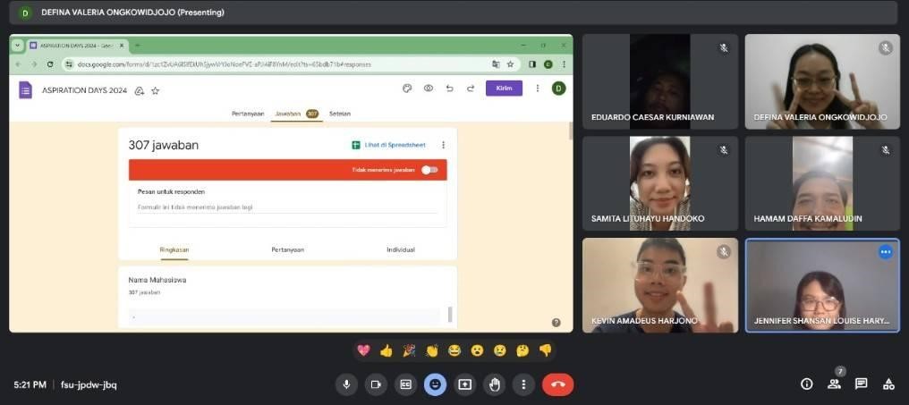Send heart emoji reaction
Viewport: 909px width, 405px height.
(x=363, y=350)
